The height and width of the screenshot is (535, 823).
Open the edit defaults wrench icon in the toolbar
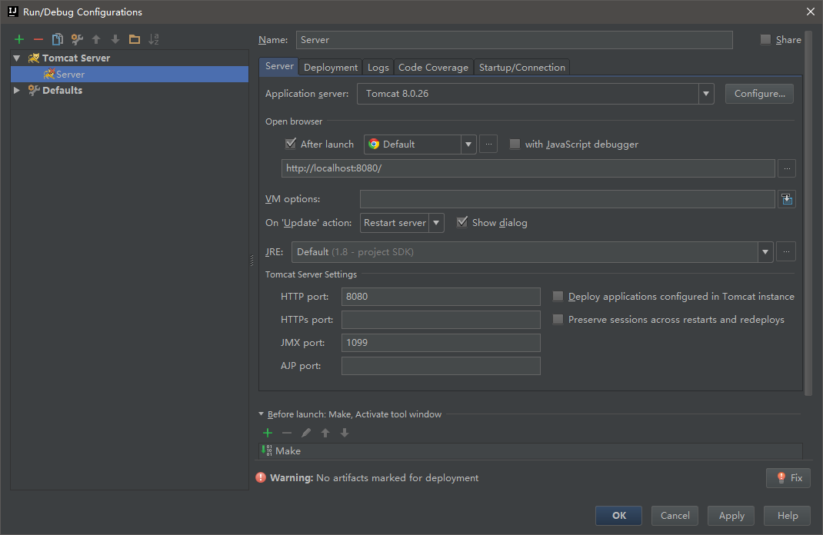(x=77, y=39)
